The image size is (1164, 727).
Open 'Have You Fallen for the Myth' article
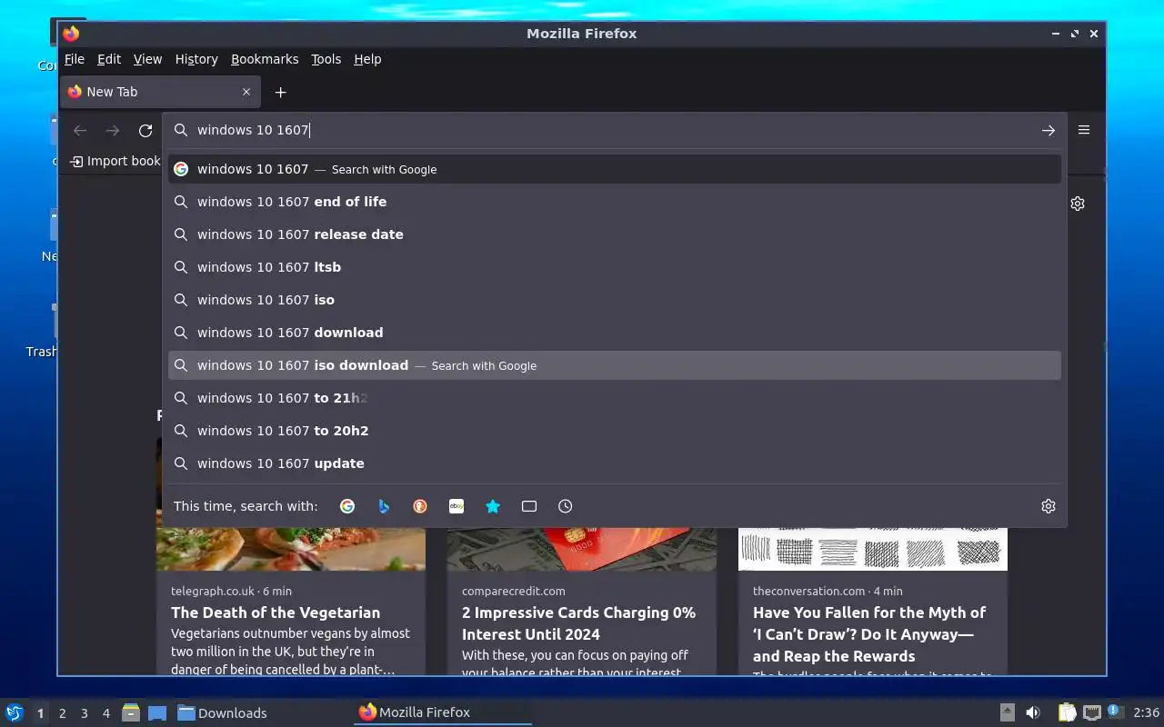[x=869, y=634]
